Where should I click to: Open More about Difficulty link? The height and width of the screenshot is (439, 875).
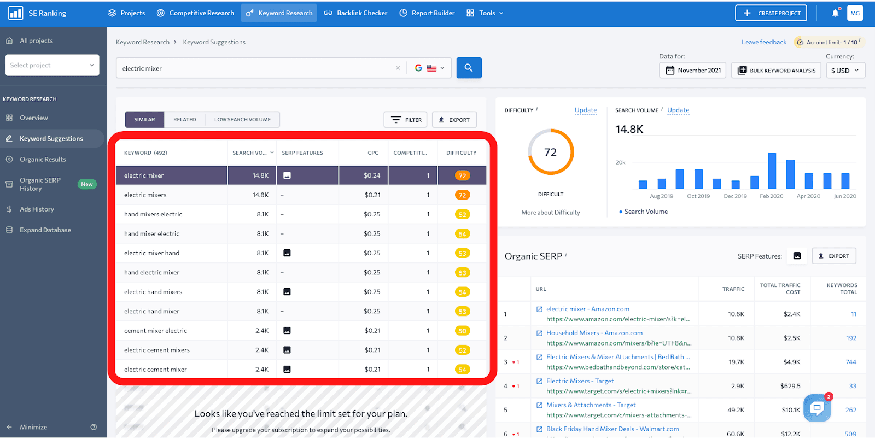point(551,213)
